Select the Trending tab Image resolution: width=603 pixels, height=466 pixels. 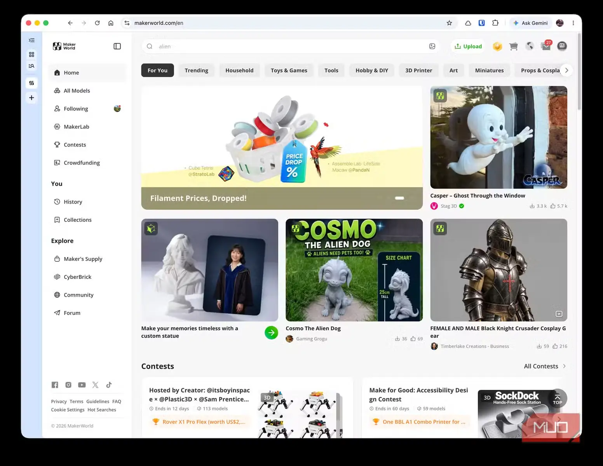click(197, 70)
